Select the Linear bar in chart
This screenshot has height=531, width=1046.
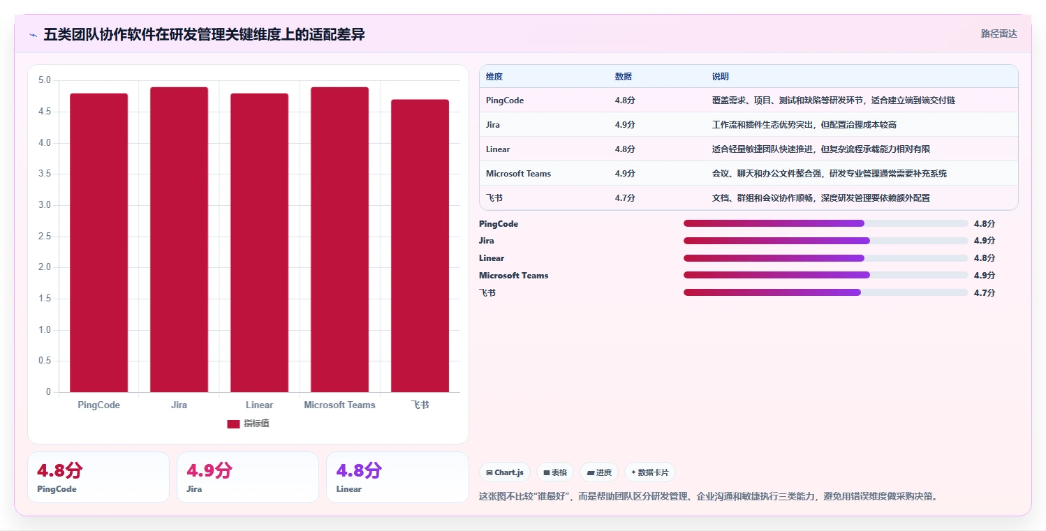pyautogui.click(x=259, y=243)
